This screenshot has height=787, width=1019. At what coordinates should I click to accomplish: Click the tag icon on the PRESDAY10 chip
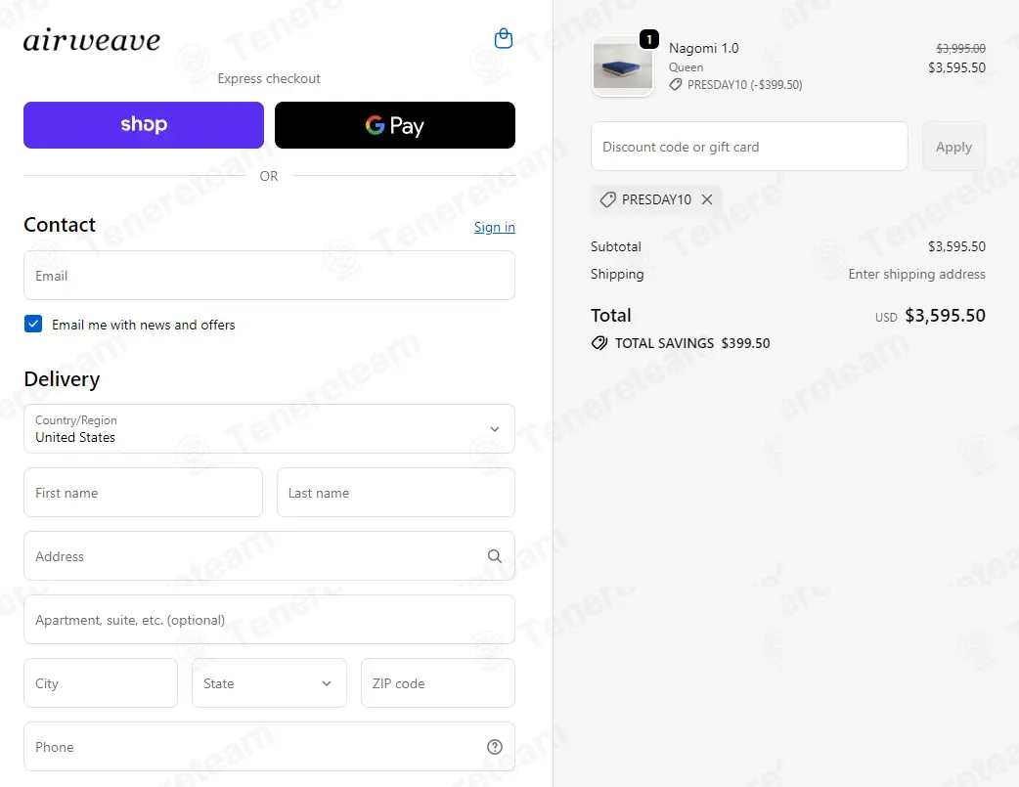click(x=607, y=199)
